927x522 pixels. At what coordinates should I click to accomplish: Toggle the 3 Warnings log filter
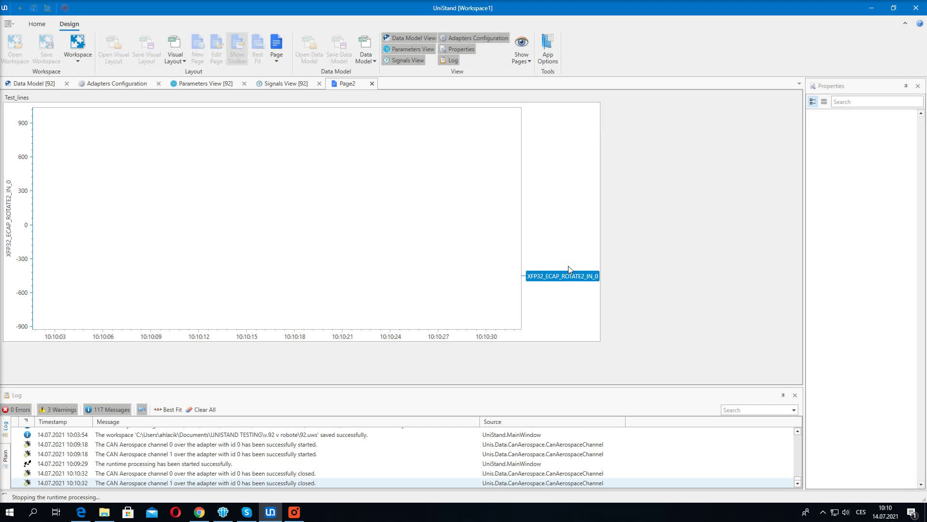[58, 410]
